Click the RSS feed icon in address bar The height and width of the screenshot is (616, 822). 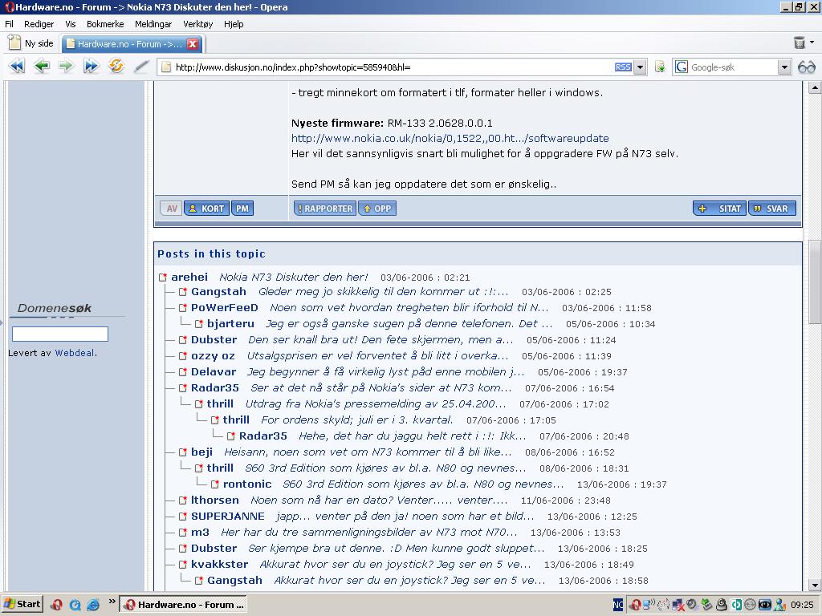pos(623,67)
